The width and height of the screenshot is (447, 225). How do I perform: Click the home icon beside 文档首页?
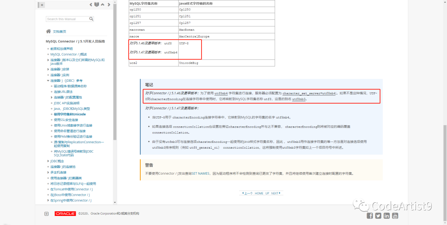48,31
